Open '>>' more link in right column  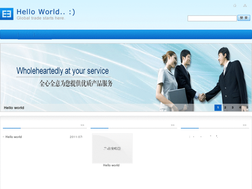tap(244, 125)
